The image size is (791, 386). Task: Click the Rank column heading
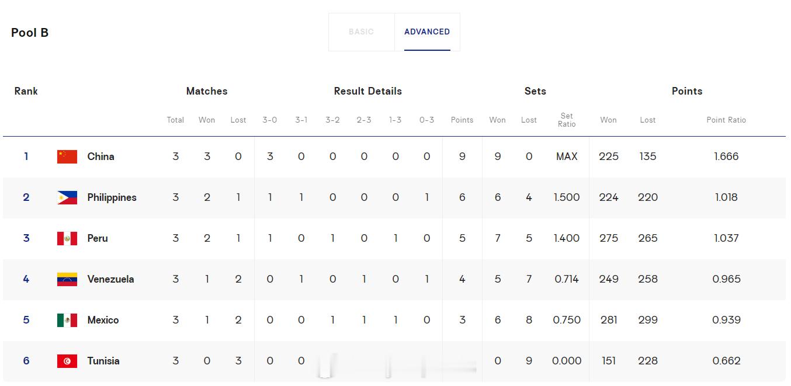pyautogui.click(x=26, y=91)
